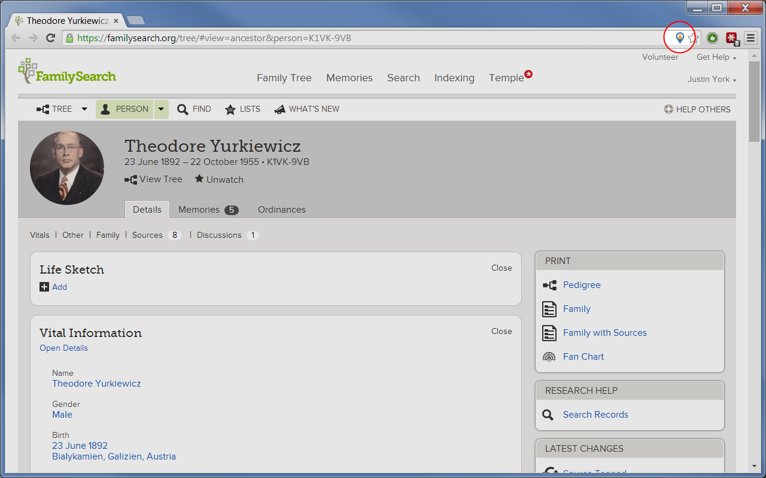Click Search Records magnifier icon
This screenshot has height=478, width=766.
click(x=548, y=415)
